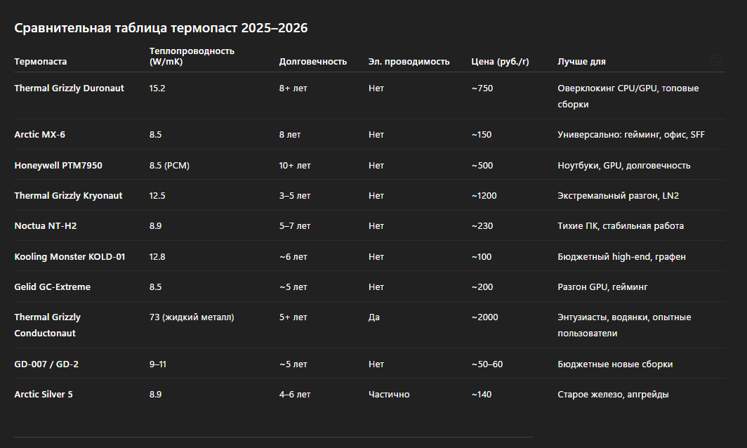This screenshot has height=448, width=747.
Task: Click the "Частично" conductivity cell
Action: coord(389,394)
